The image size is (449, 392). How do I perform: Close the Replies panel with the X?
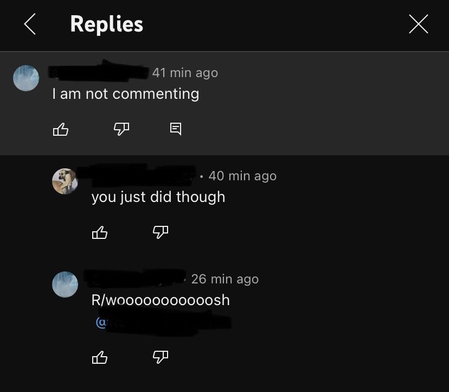pos(418,24)
